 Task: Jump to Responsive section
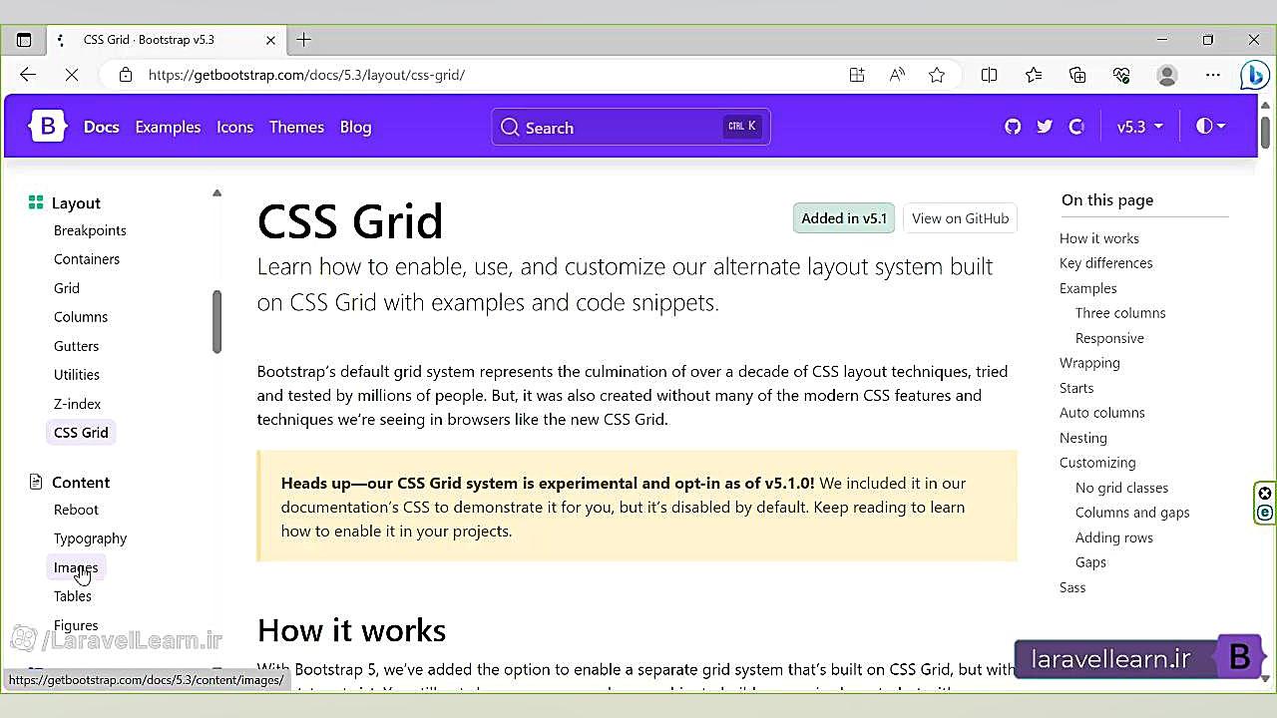coord(1109,338)
